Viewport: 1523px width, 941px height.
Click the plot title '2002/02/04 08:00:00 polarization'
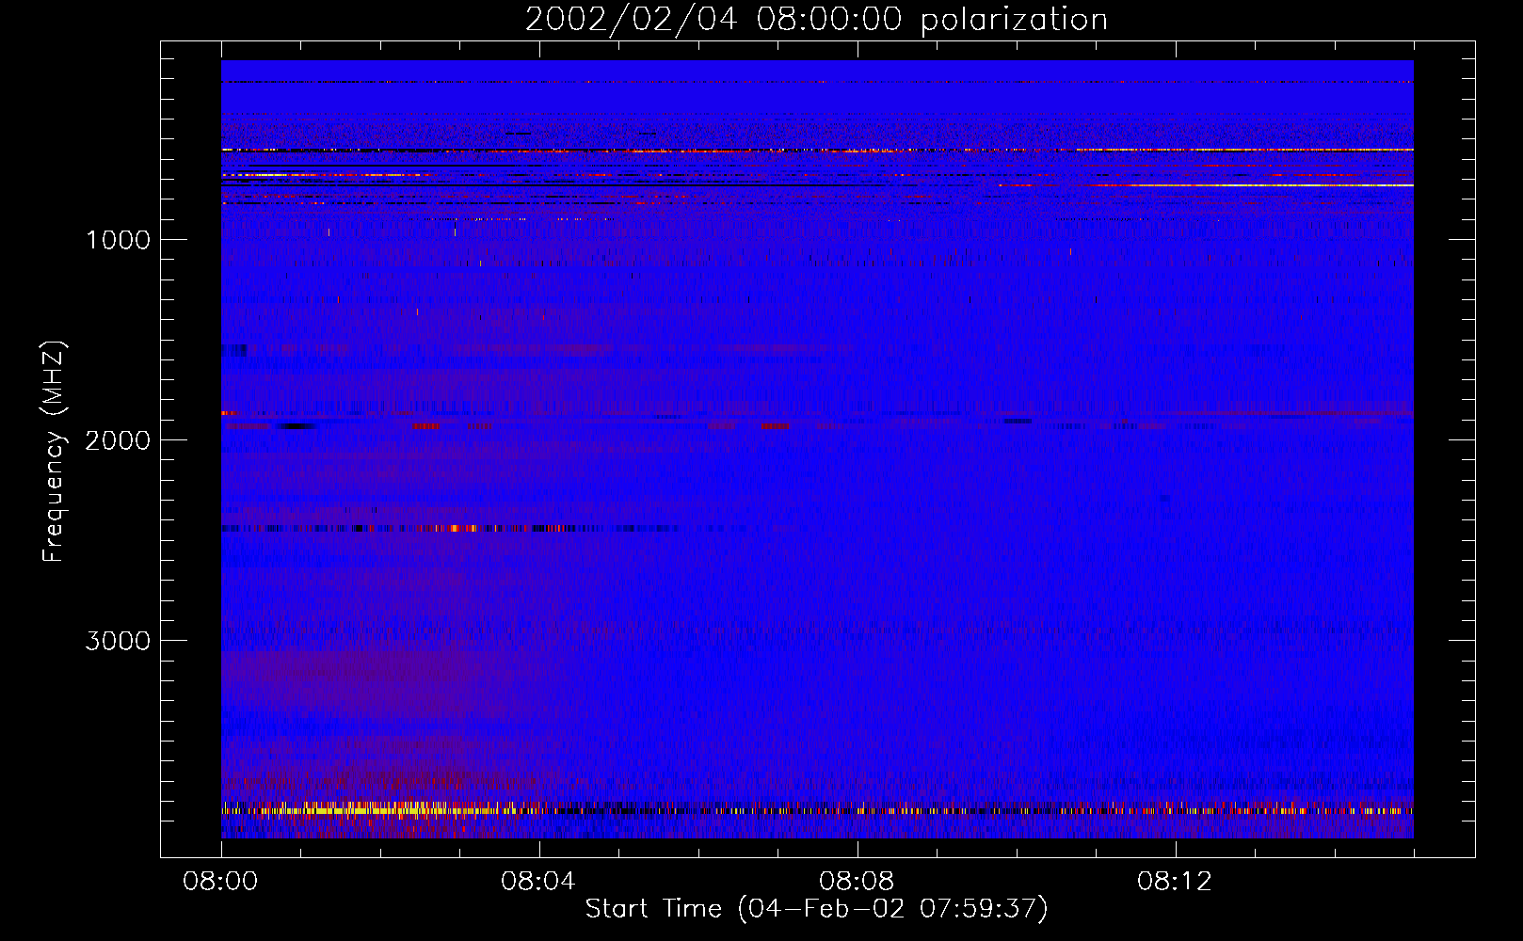point(816,19)
